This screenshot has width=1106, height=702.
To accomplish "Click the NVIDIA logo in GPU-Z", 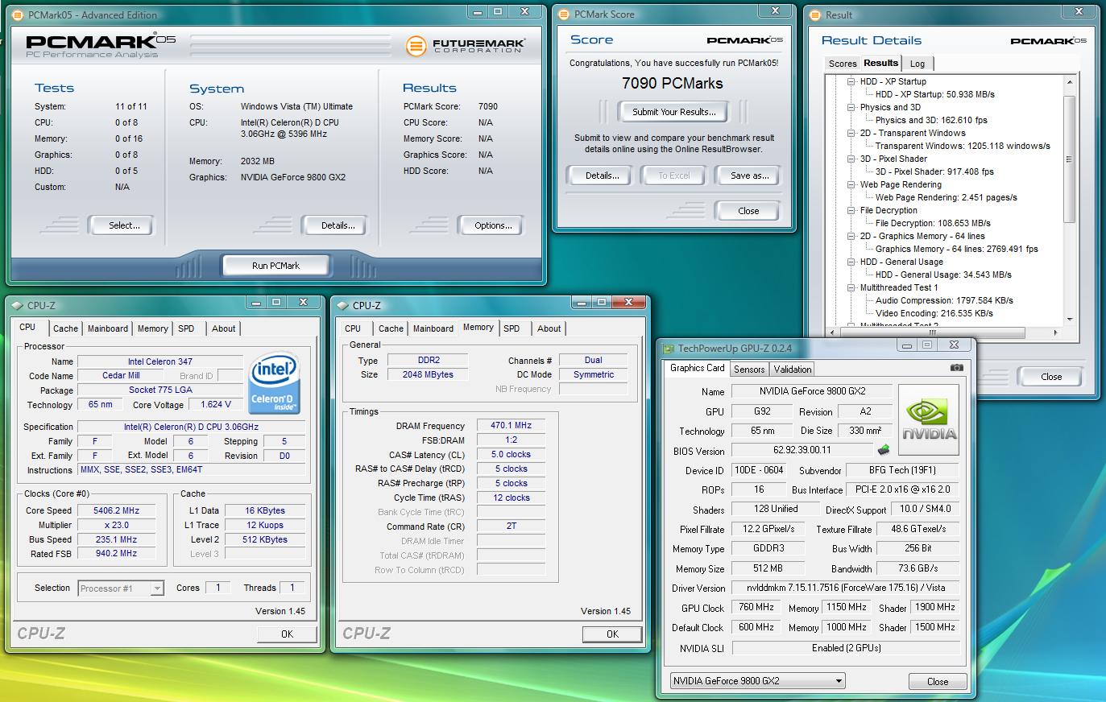I will click(929, 420).
